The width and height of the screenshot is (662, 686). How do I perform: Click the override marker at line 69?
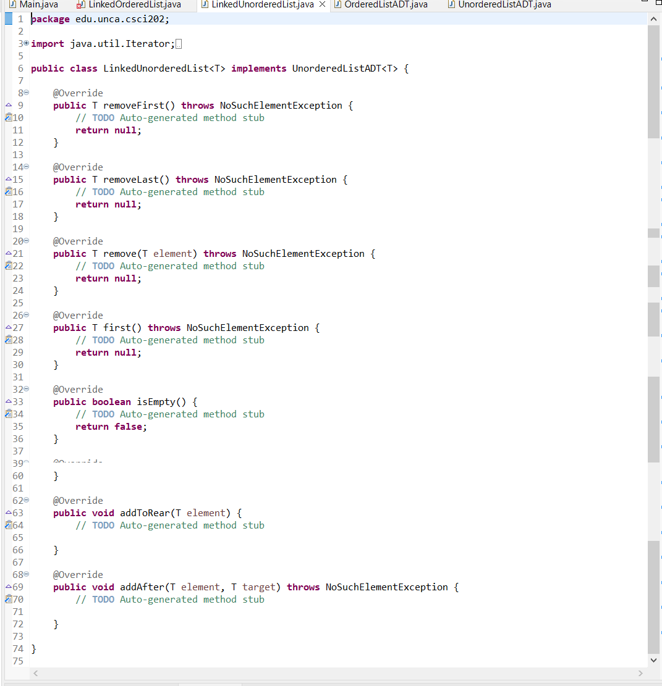[x=8, y=586]
